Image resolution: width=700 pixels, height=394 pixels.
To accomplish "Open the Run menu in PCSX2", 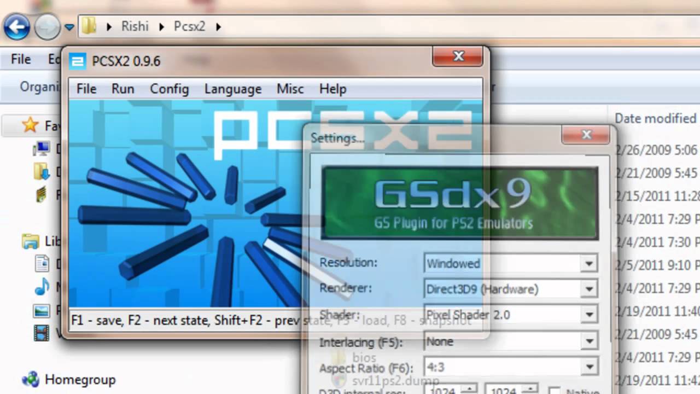I will [x=122, y=89].
